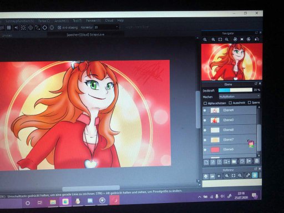
Task: Select the curve snap icon
Action: 38,28
